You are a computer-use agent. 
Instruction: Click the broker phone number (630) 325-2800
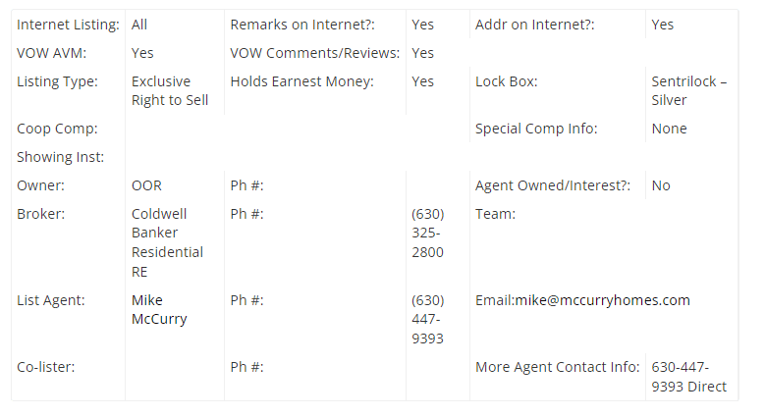pos(428,234)
